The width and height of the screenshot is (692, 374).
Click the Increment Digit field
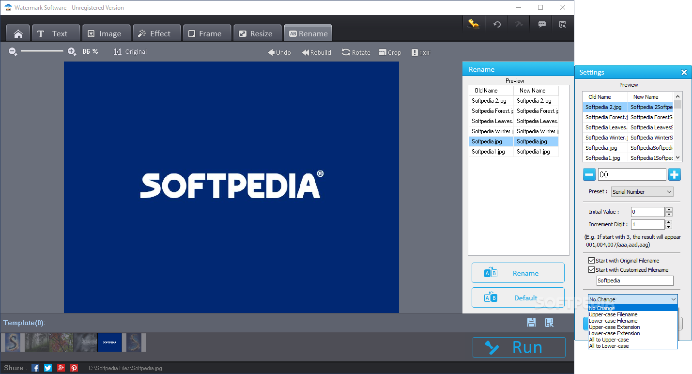point(648,224)
